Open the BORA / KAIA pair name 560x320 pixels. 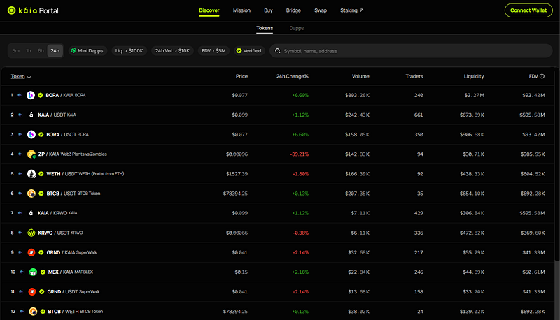coord(66,95)
